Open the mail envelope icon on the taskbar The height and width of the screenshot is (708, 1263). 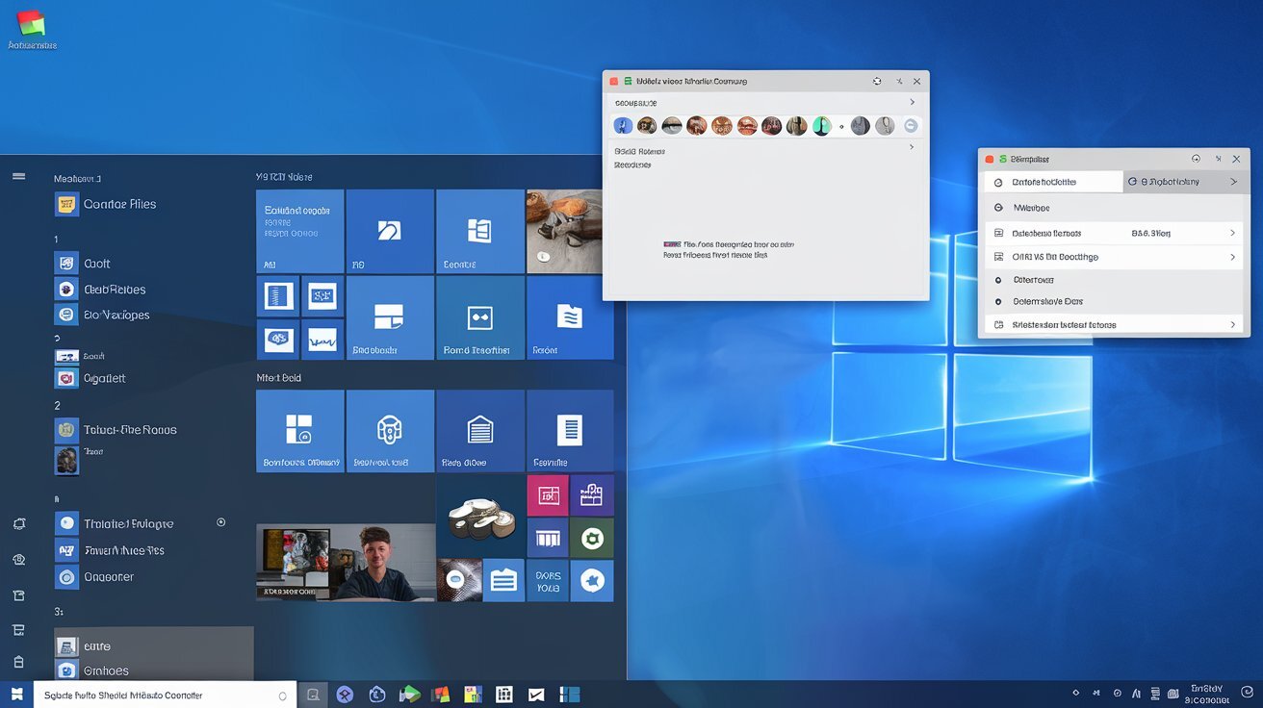pyautogui.click(x=536, y=695)
